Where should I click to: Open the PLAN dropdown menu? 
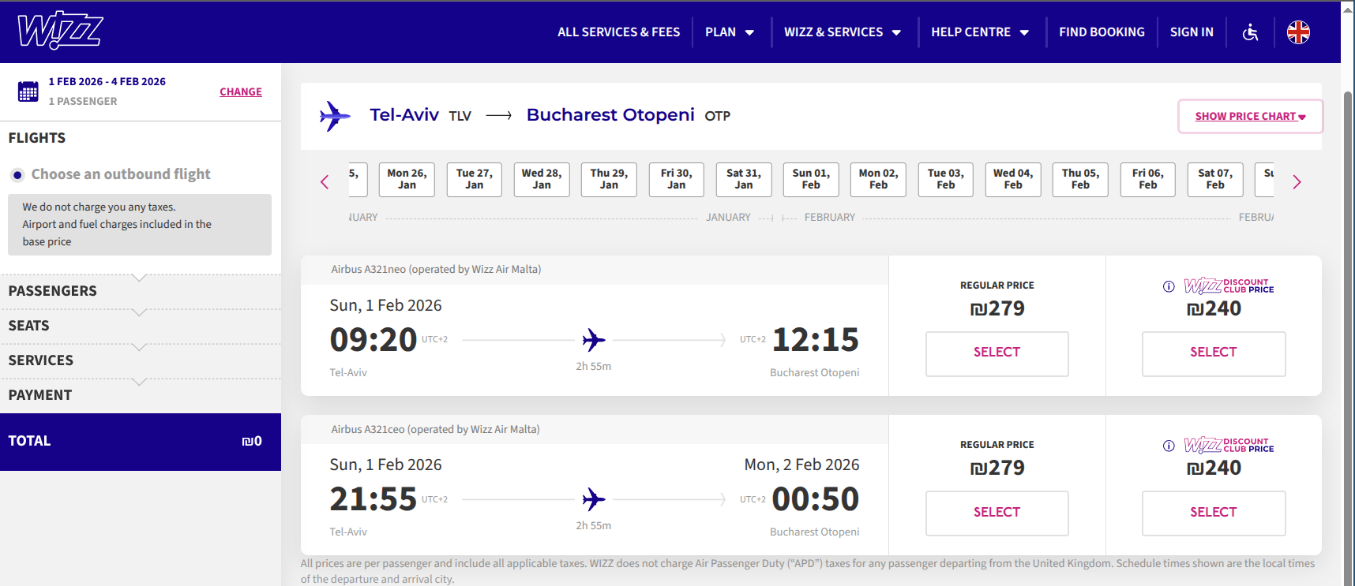coord(729,32)
